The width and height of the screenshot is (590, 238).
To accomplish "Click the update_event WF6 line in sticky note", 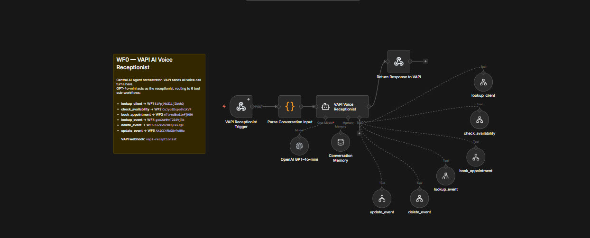I will pos(153,130).
